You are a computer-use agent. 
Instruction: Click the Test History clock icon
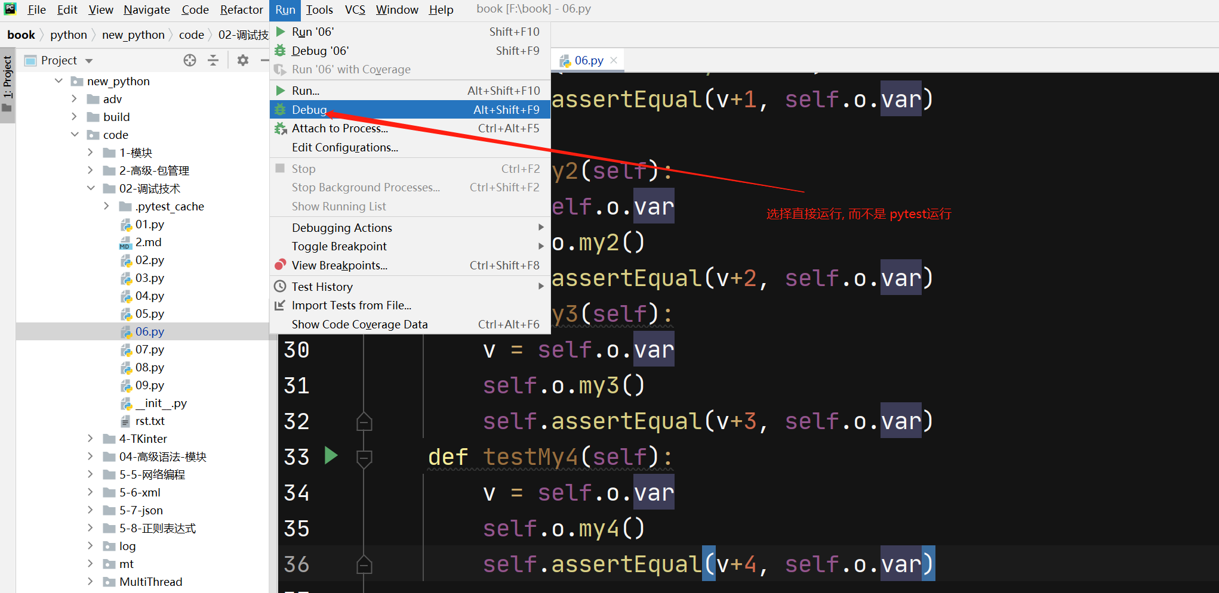pyautogui.click(x=280, y=287)
